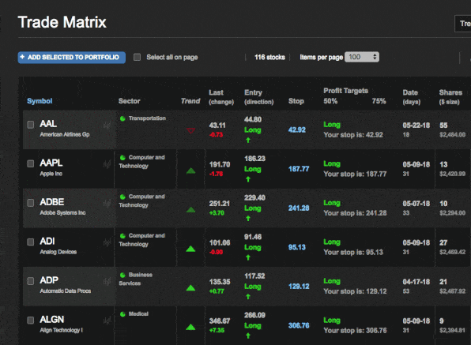Open chart icon for ADP
Screen dimensions: 471x345
107,281
